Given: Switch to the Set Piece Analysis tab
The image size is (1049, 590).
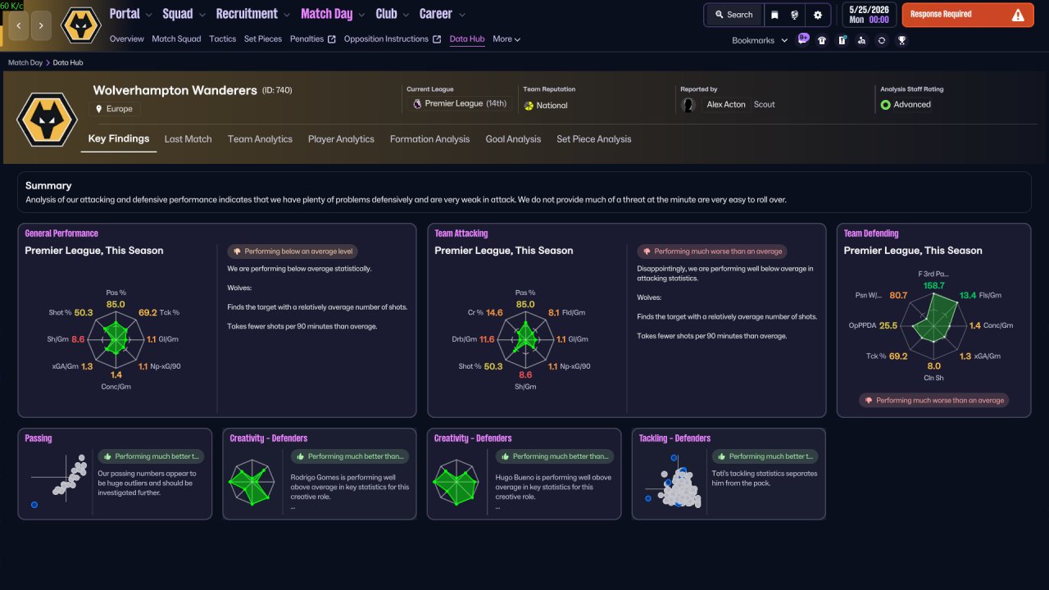Looking at the screenshot, I should point(594,139).
